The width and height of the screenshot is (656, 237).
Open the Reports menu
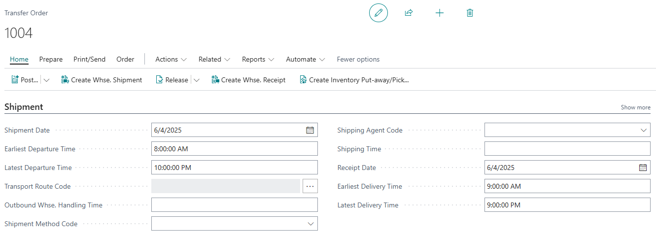click(258, 59)
